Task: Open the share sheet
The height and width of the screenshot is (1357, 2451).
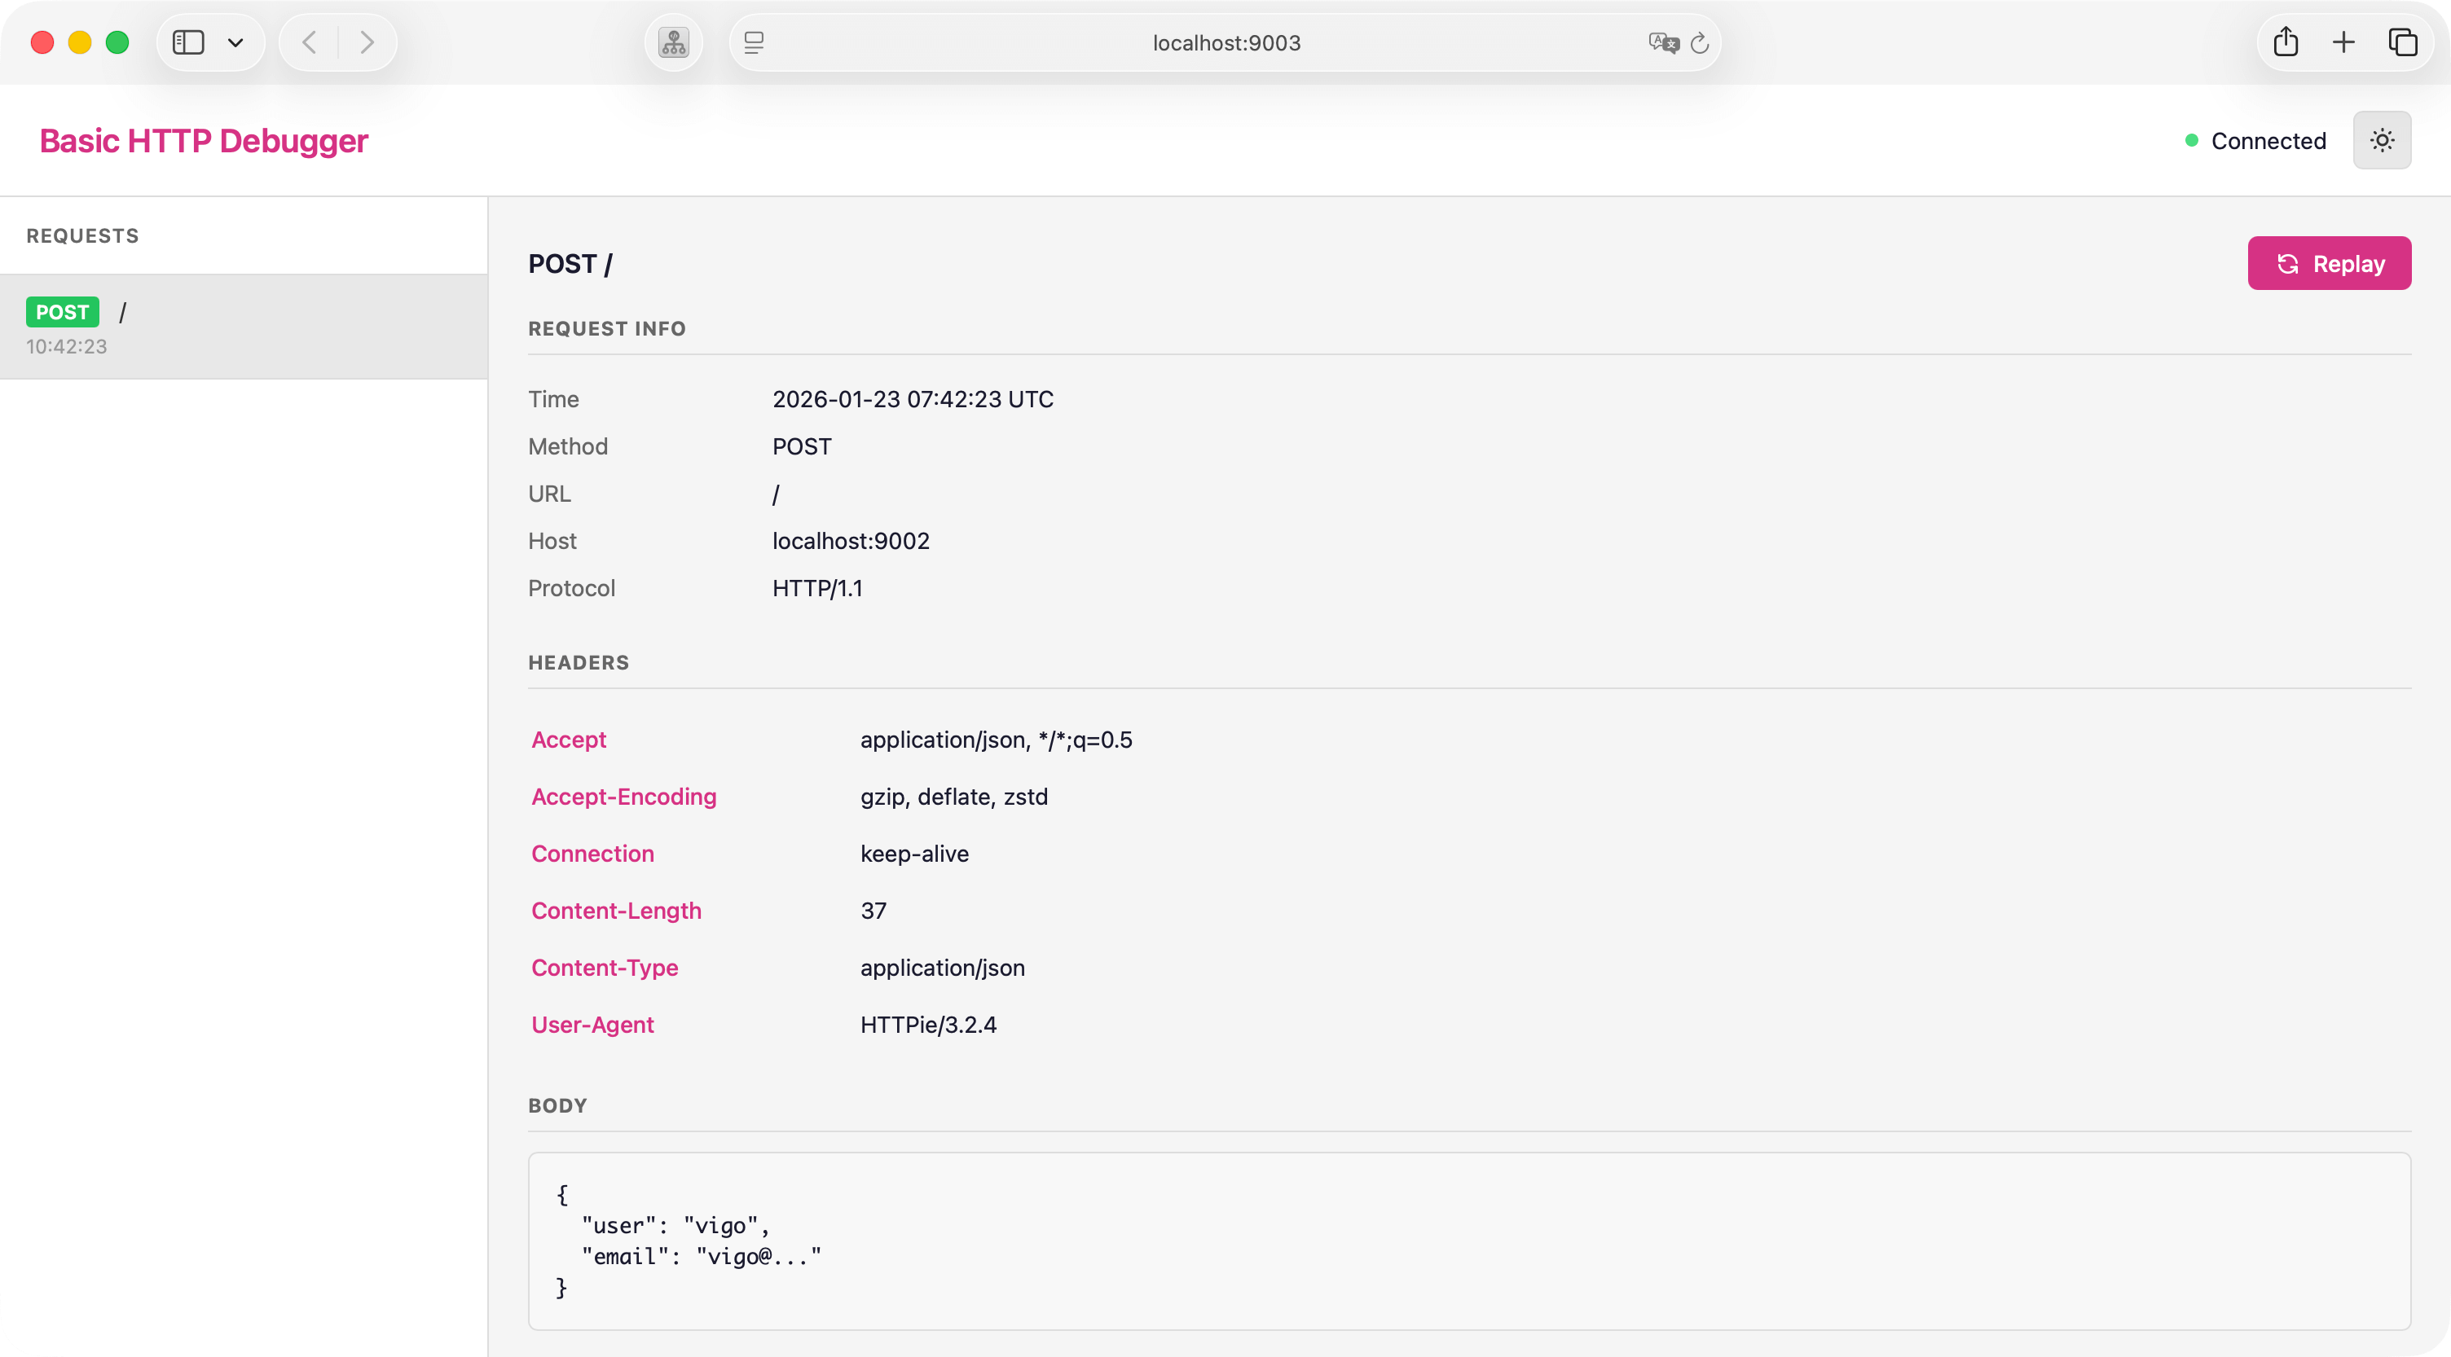Action: point(2286,42)
